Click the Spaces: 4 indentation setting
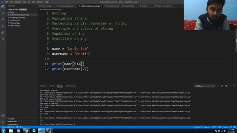The image size is (237, 133). [207, 127]
